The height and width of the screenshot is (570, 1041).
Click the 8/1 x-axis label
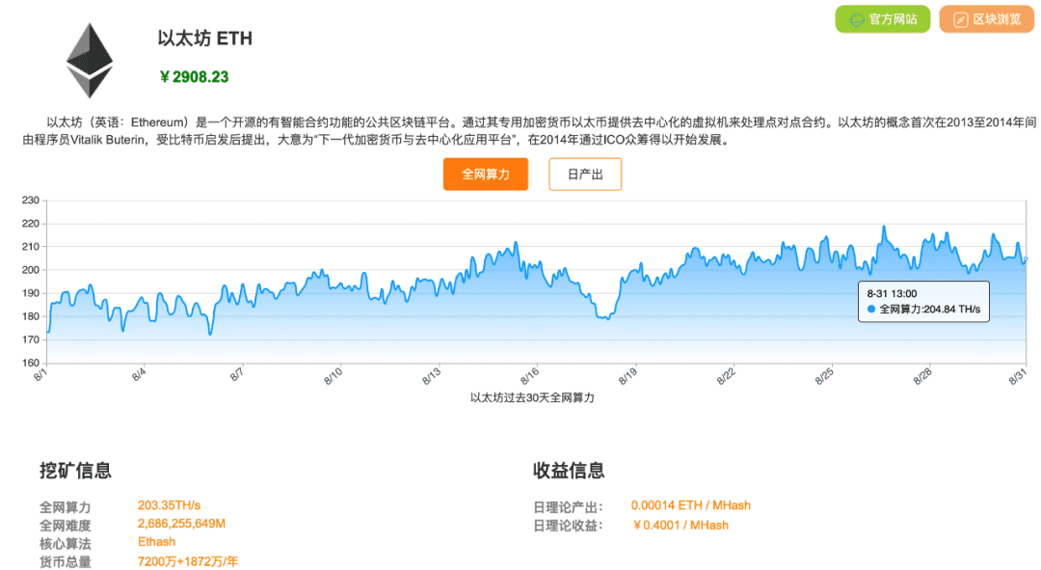pyautogui.click(x=40, y=375)
